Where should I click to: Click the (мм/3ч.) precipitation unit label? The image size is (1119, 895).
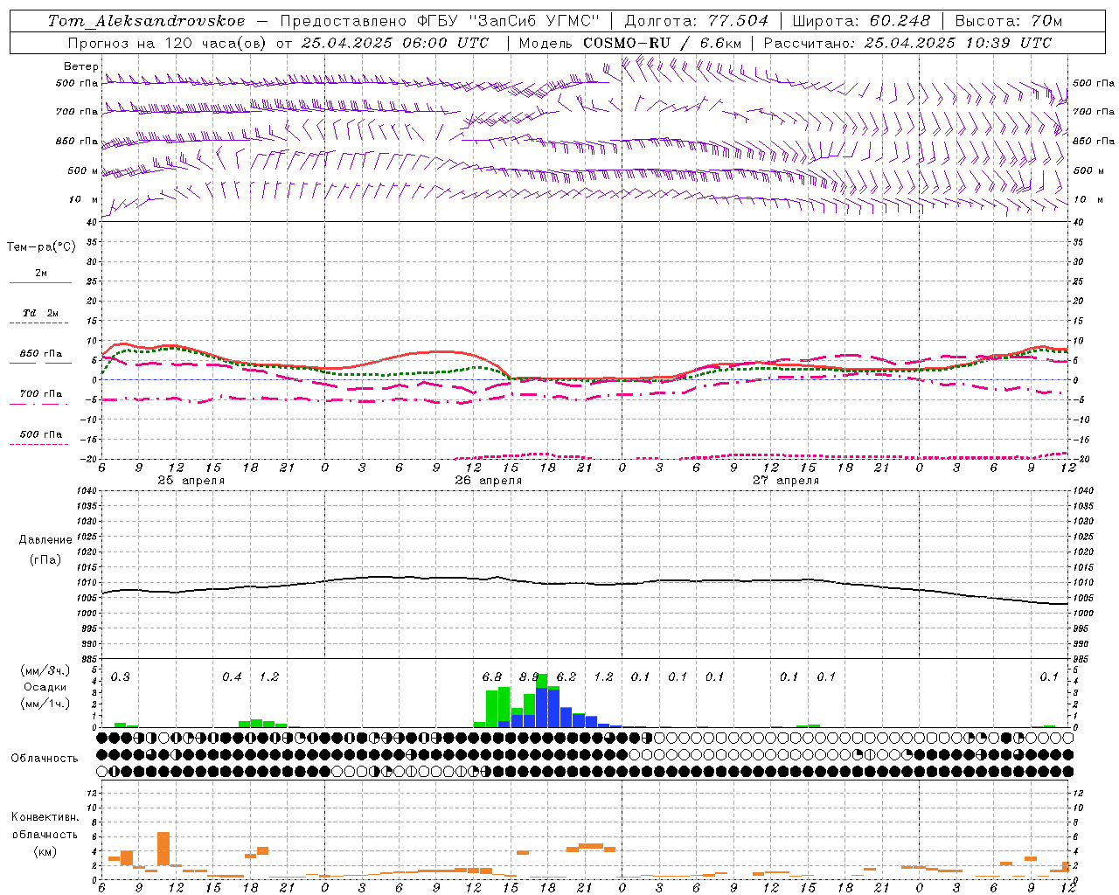(x=45, y=670)
